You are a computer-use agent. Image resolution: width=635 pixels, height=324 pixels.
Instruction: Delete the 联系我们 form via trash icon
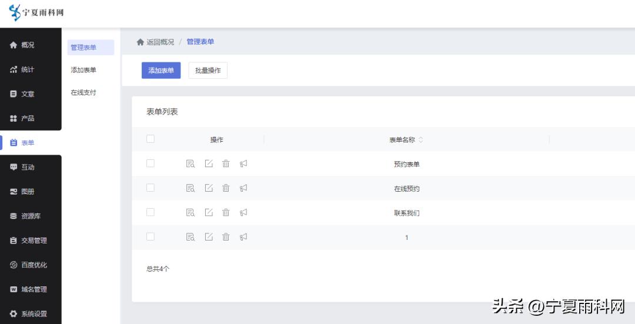[x=226, y=212]
